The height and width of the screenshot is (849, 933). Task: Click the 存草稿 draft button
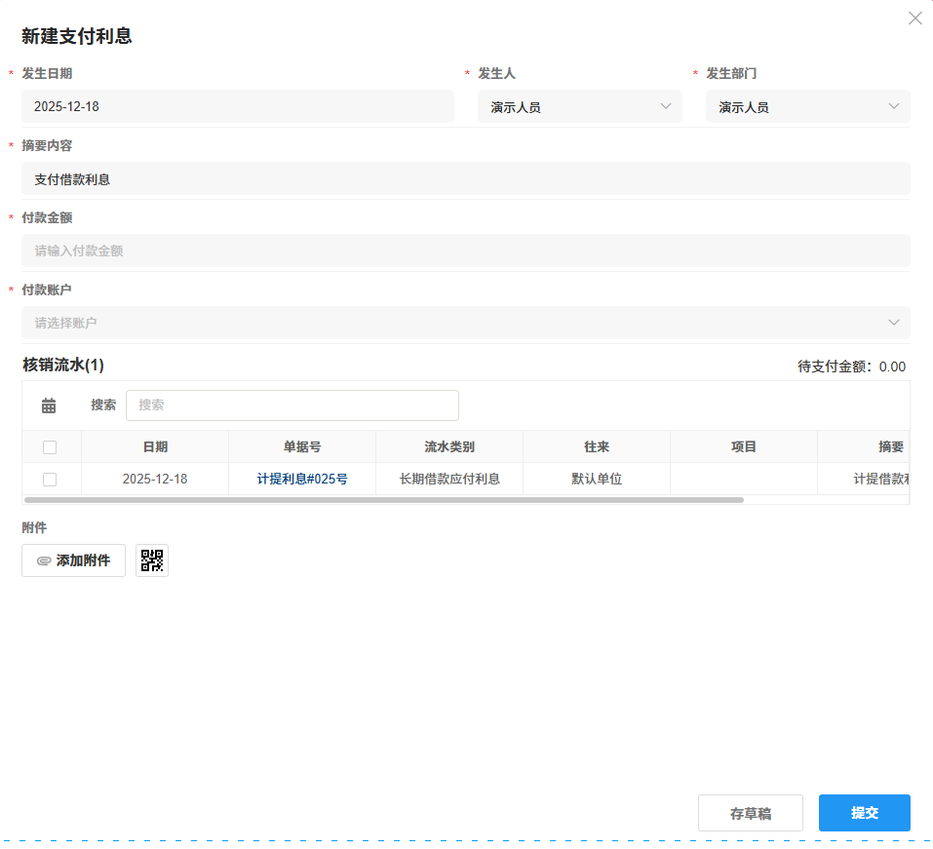tap(750, 812)
